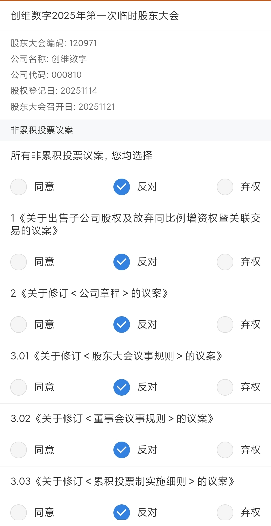Select 弃权 for all non-cumulative proposals
Screen dimensions: 271x526
[225, 187]
